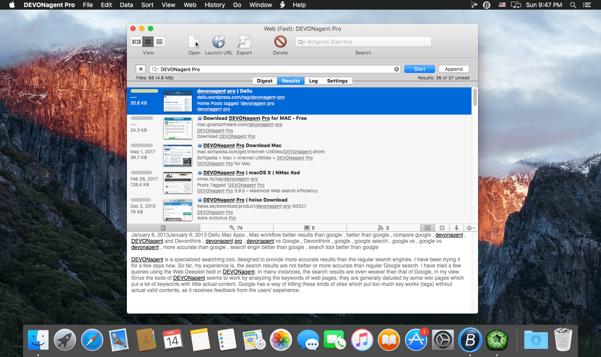Switch to the Digest tab
Image resolution: width=601 pixels, height=357 pixels.
click(x=265, y=81)
